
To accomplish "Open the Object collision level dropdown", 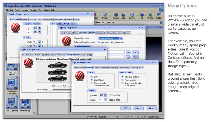I will tap(121, 39).
